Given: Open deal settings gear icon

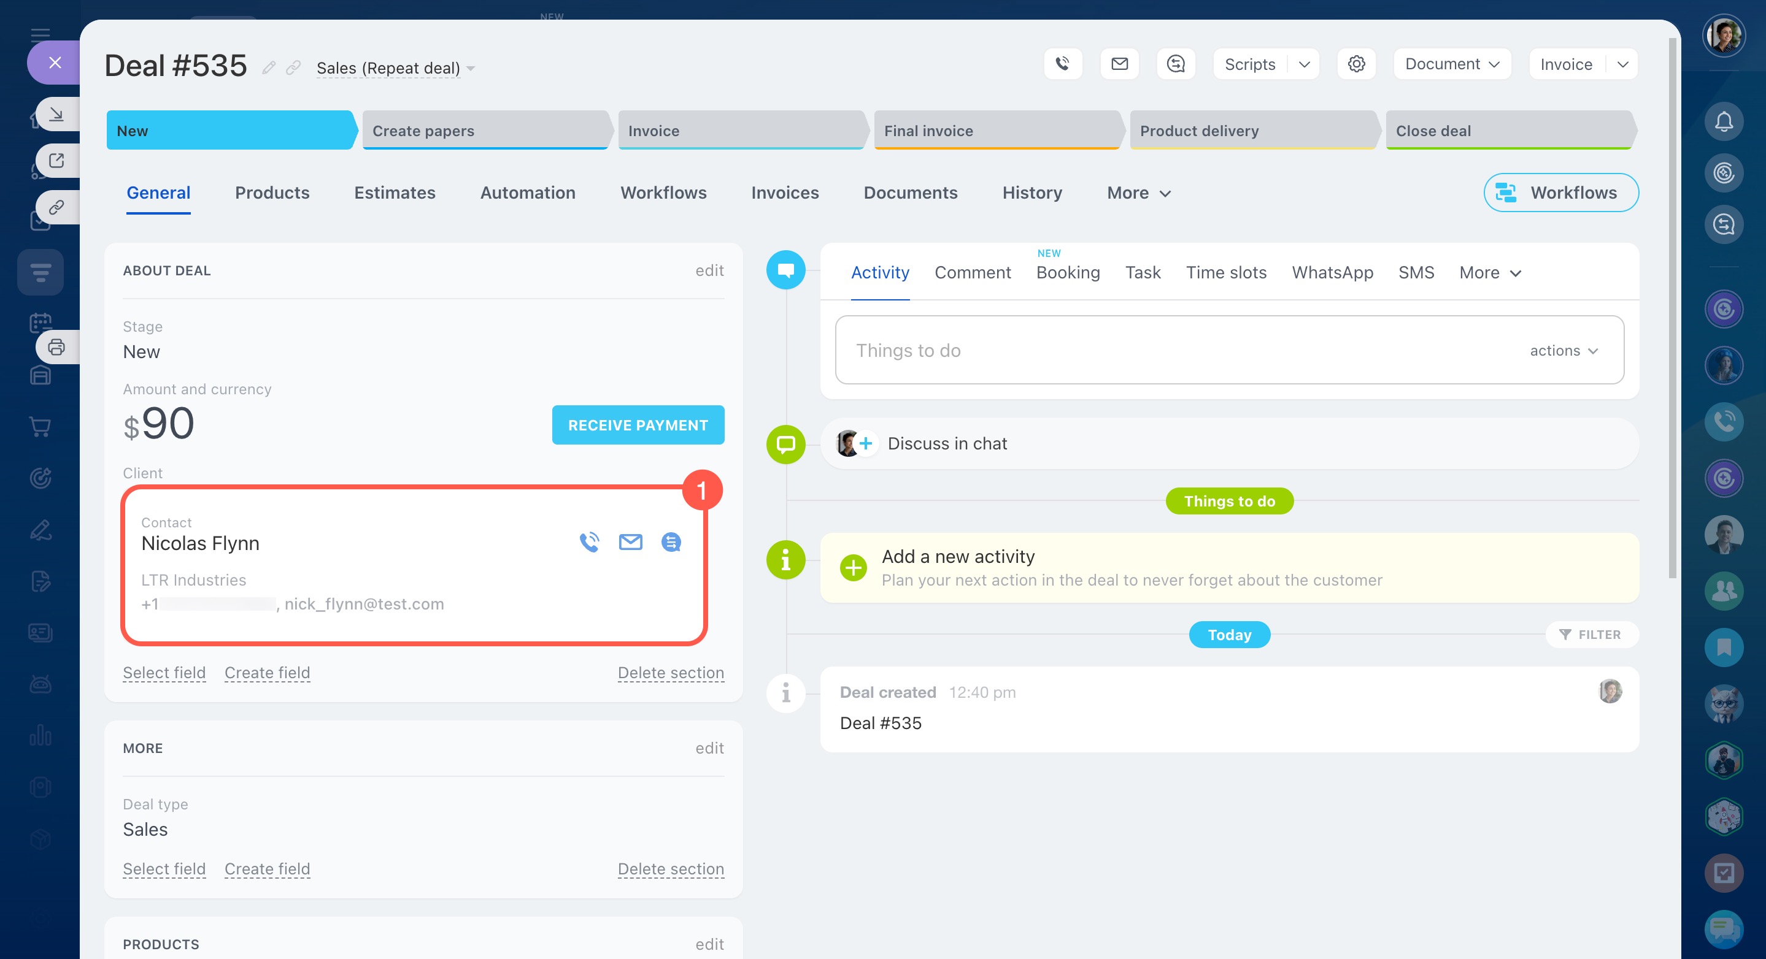Looking at the screenshot, I should tap(1356, 64).
